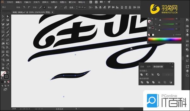Select the Rectangle tool
This screenshot has width=190, height=111.
[3, 32]
